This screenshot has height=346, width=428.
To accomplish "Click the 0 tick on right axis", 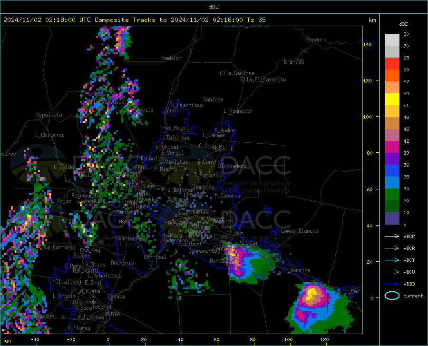I will click(372, 298).
